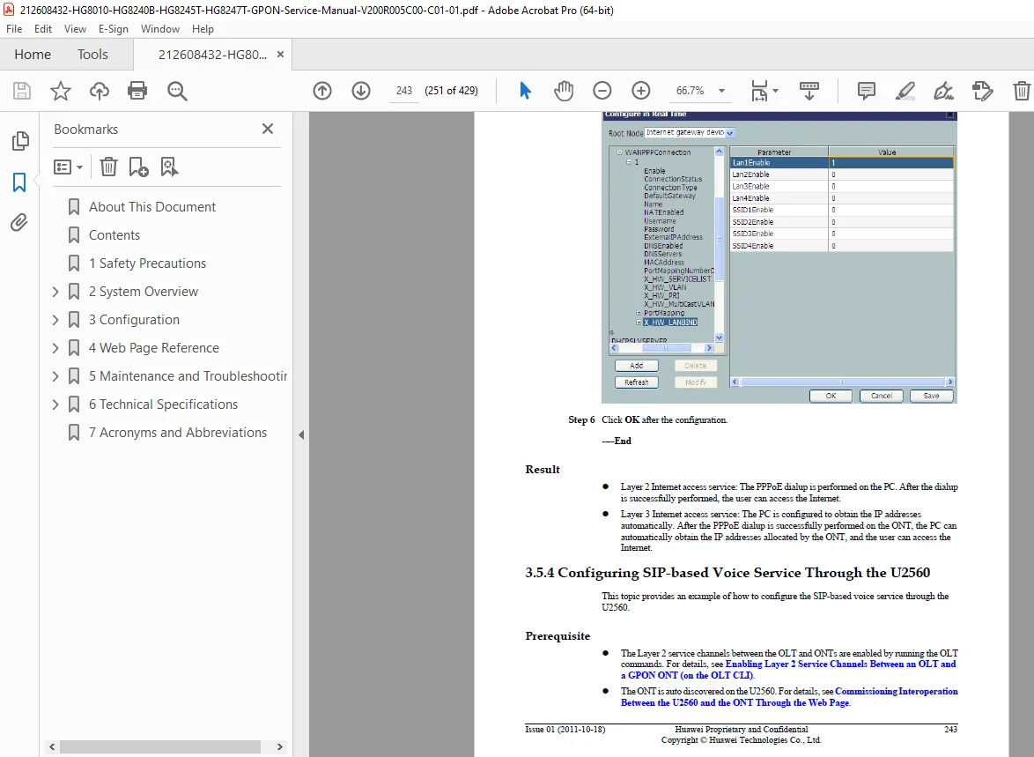1034x757 pixels.
Task: Open the Edit menu
Action: (x=43, y=29)
